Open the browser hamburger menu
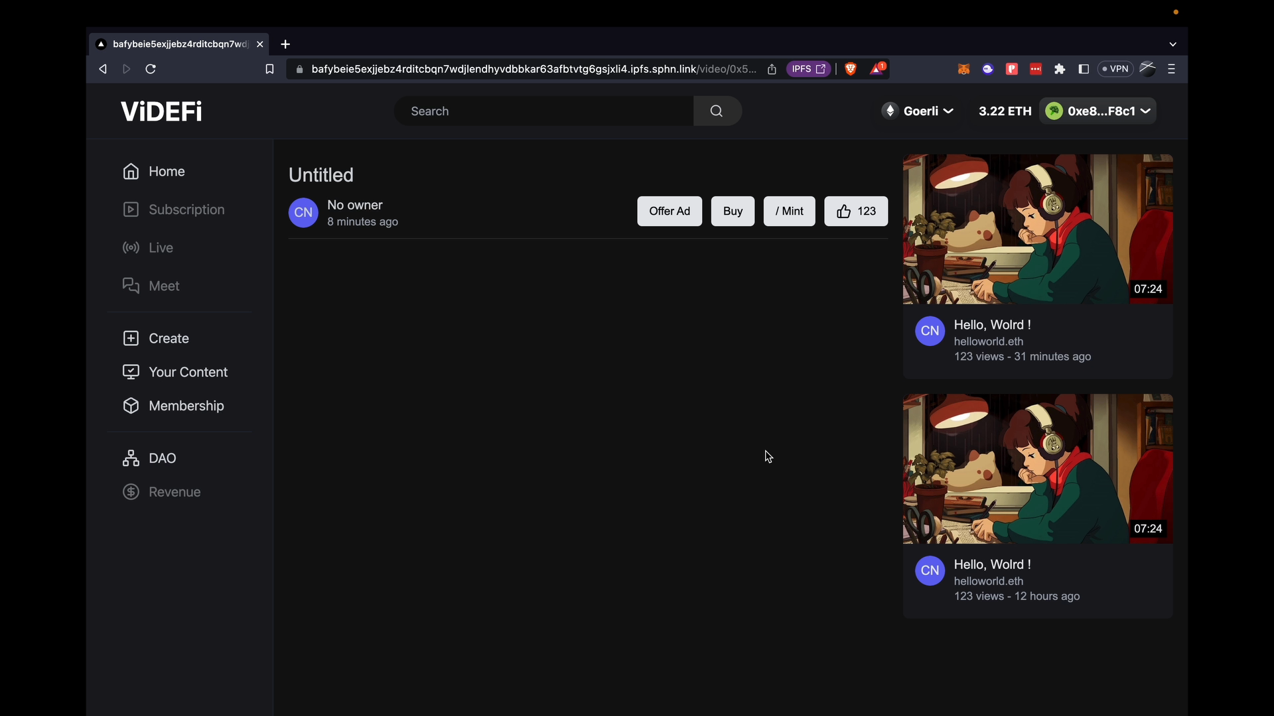Image resolution: width=1274 pixels, height=716 pixels. [1172, 69]
